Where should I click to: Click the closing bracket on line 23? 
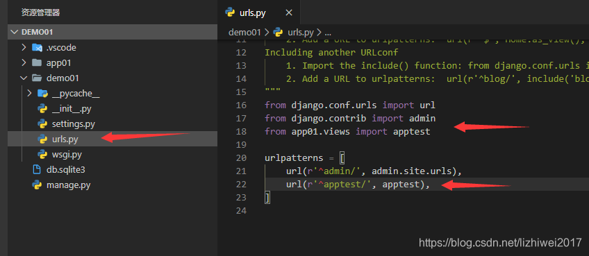[267, 198]
